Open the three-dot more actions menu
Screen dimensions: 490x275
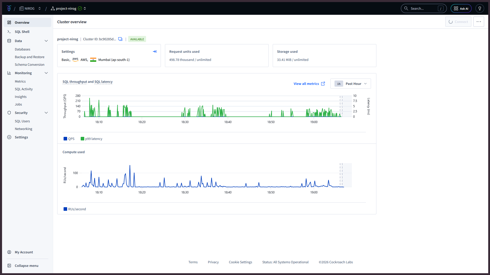click(479, 22)
